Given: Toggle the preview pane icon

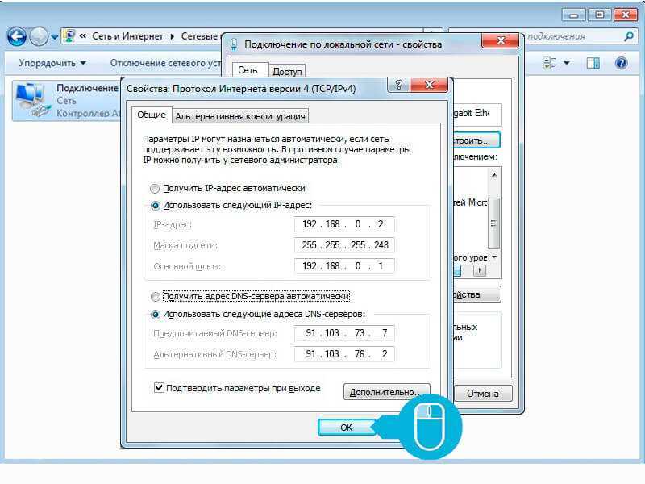Looking at the screenshot, I should [593, 63].
